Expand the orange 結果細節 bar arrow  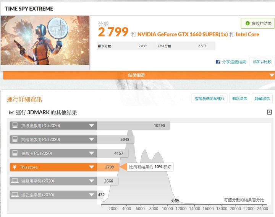point(272,75)
